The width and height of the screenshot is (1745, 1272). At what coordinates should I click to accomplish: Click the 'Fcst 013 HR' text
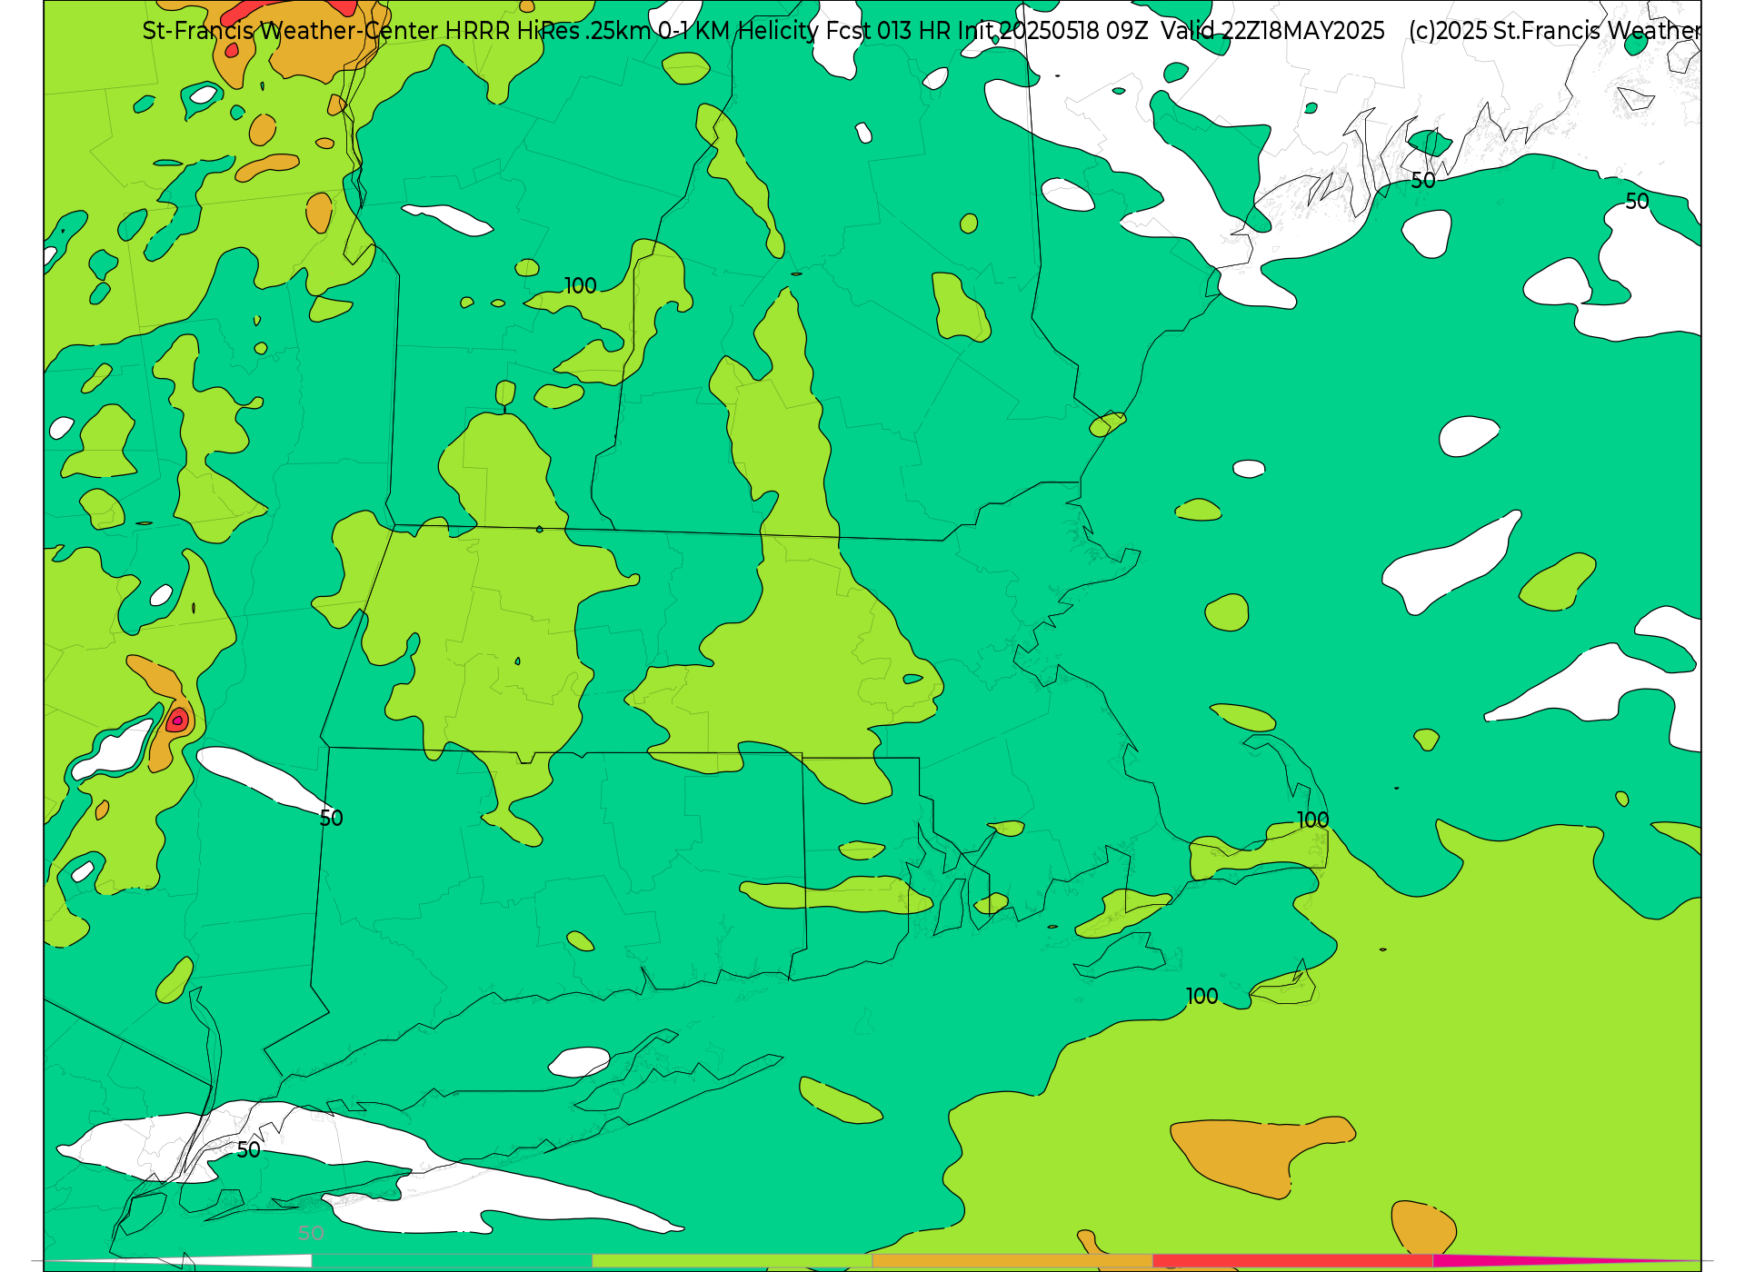pyautogui.click(x=888, y=31)
